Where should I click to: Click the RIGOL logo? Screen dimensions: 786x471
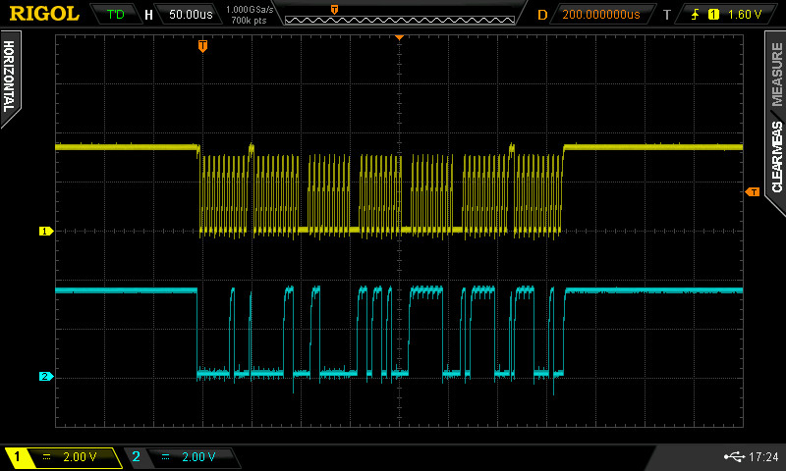[x=44, y=14]
